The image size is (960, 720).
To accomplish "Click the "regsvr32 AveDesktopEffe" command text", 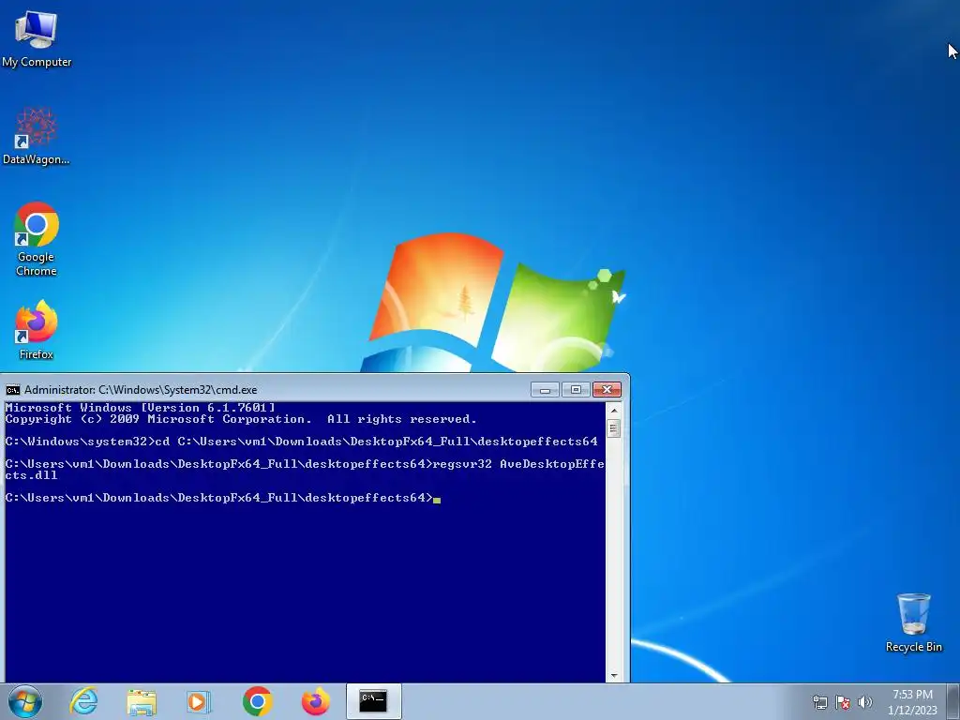I will coord(517,464).
